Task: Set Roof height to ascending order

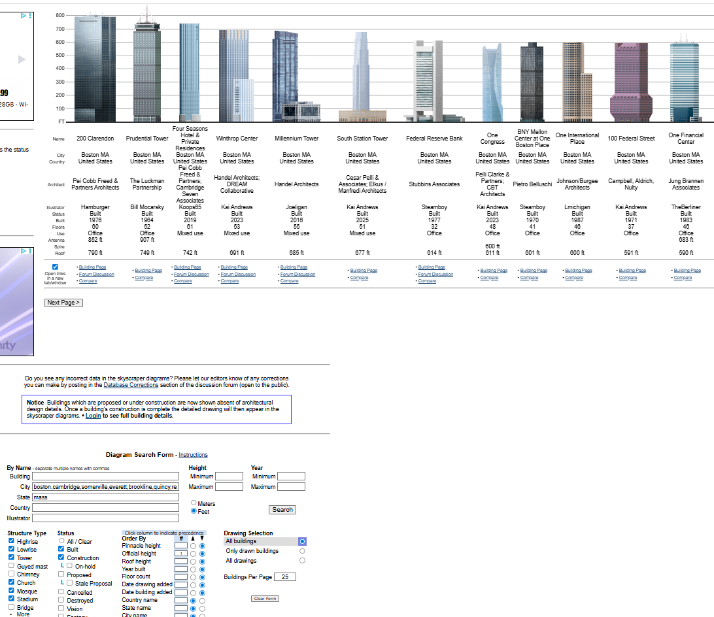Action: pos(194,561)
